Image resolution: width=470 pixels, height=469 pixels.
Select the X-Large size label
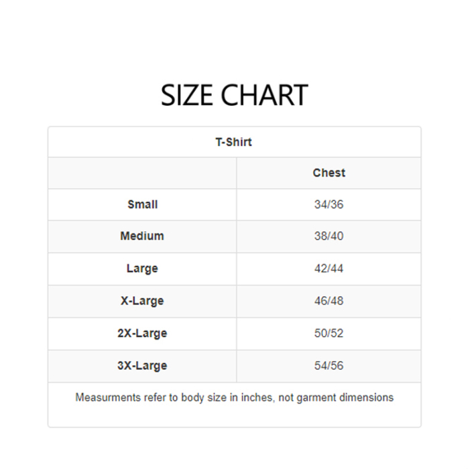point(142,301)
